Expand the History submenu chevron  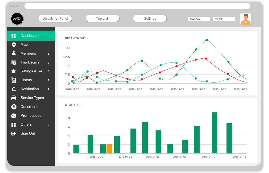pos(49,80)
